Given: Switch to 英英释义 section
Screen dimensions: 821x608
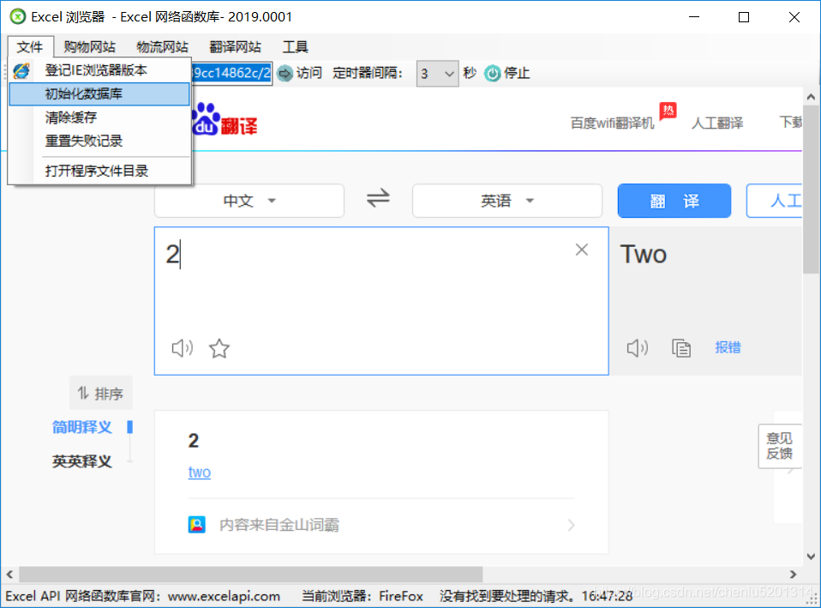Looking at the screenshot, I should (x=82, y=461).
